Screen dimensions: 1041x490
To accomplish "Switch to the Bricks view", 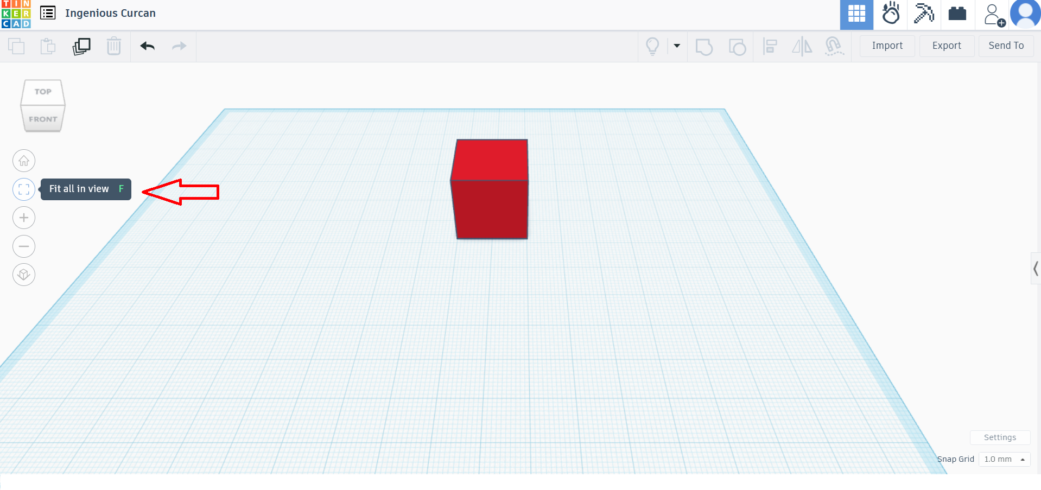I will tap(957, 14).
